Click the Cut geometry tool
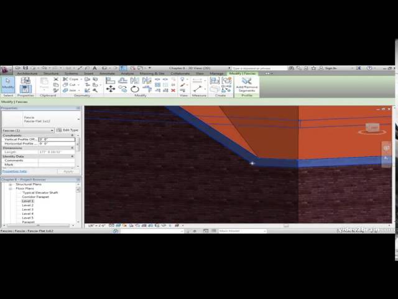This screenshot has width=398, height=299. click(70, 85)
